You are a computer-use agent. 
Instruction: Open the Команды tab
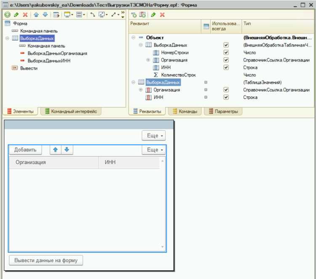coord(185,111)
